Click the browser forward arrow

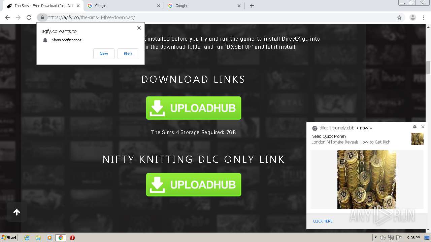click(x=18, y=17)
